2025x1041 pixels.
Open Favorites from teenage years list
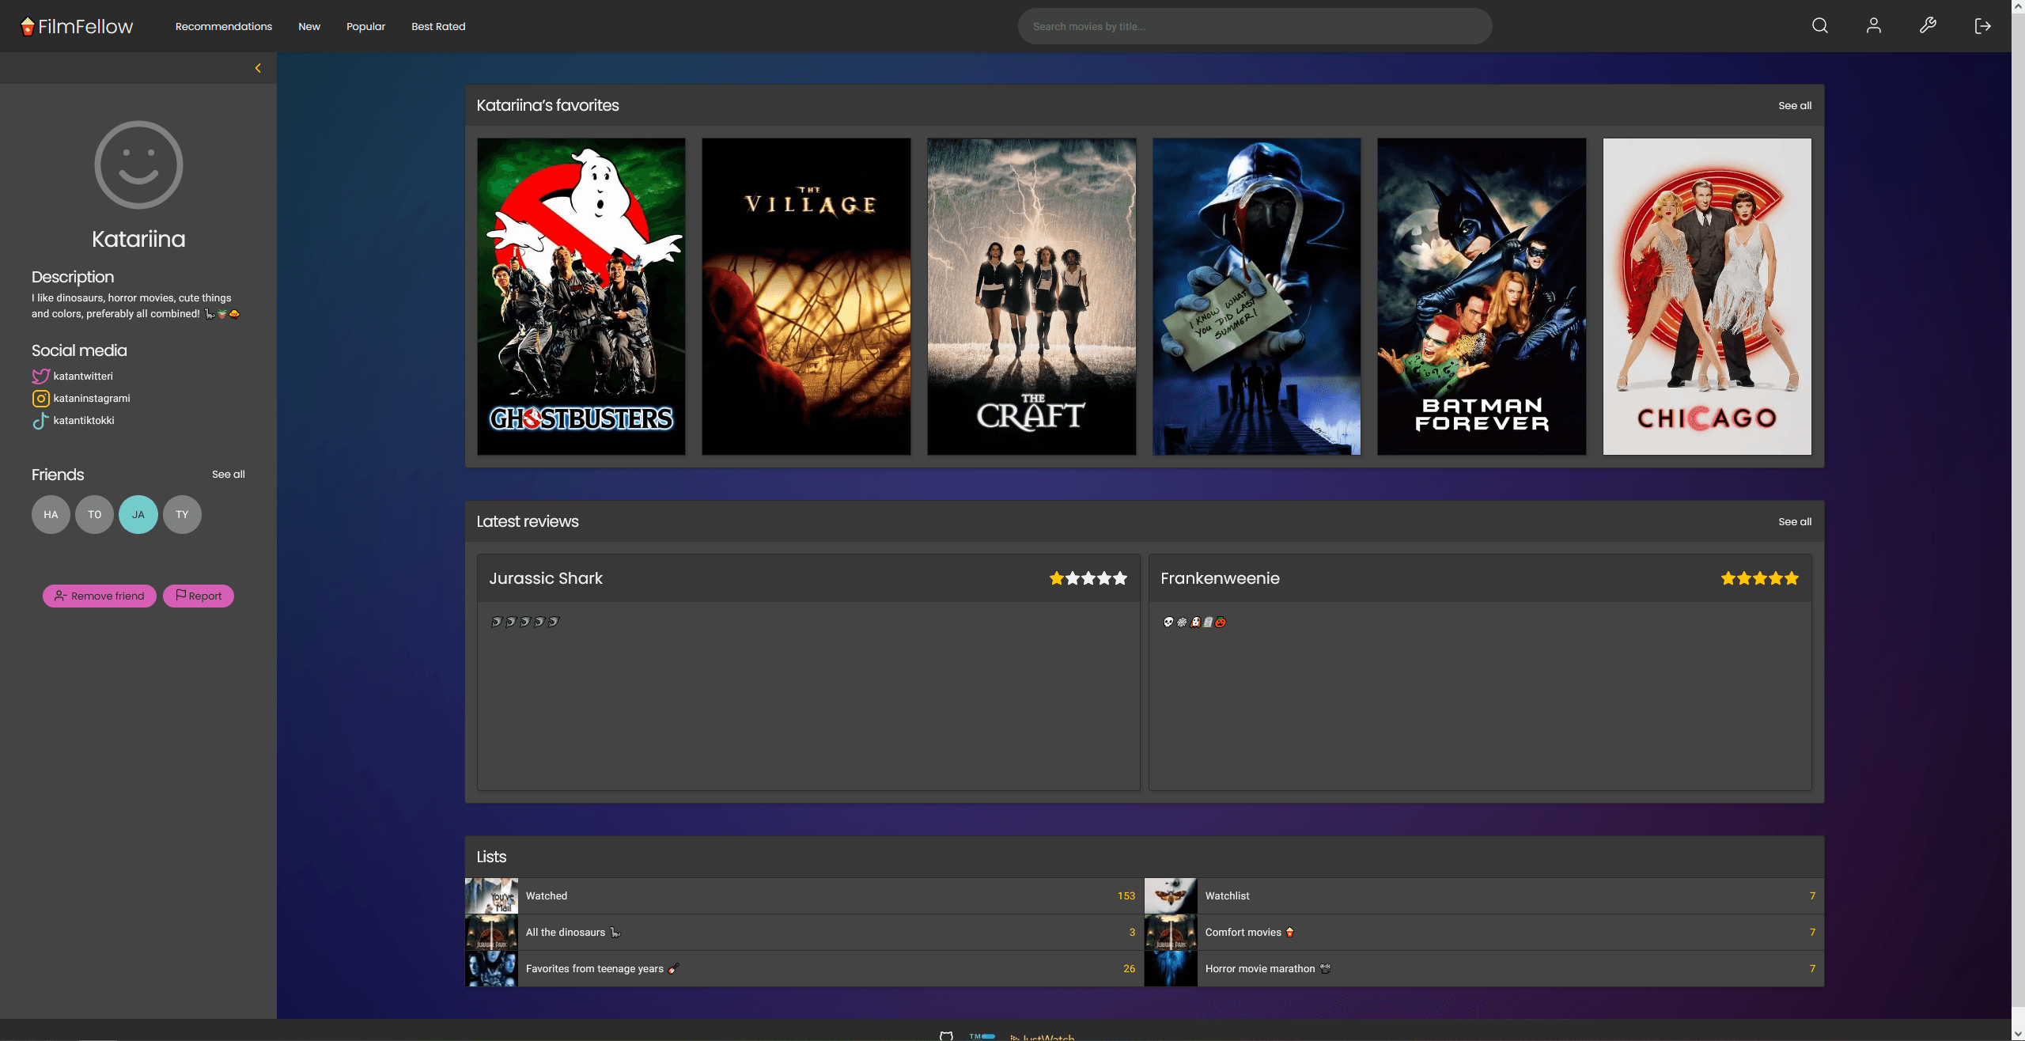(x=804, y=968)
